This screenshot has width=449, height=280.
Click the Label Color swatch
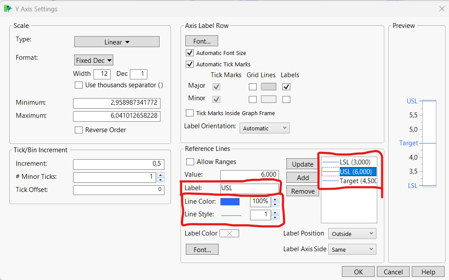click(x=229, y=233)
